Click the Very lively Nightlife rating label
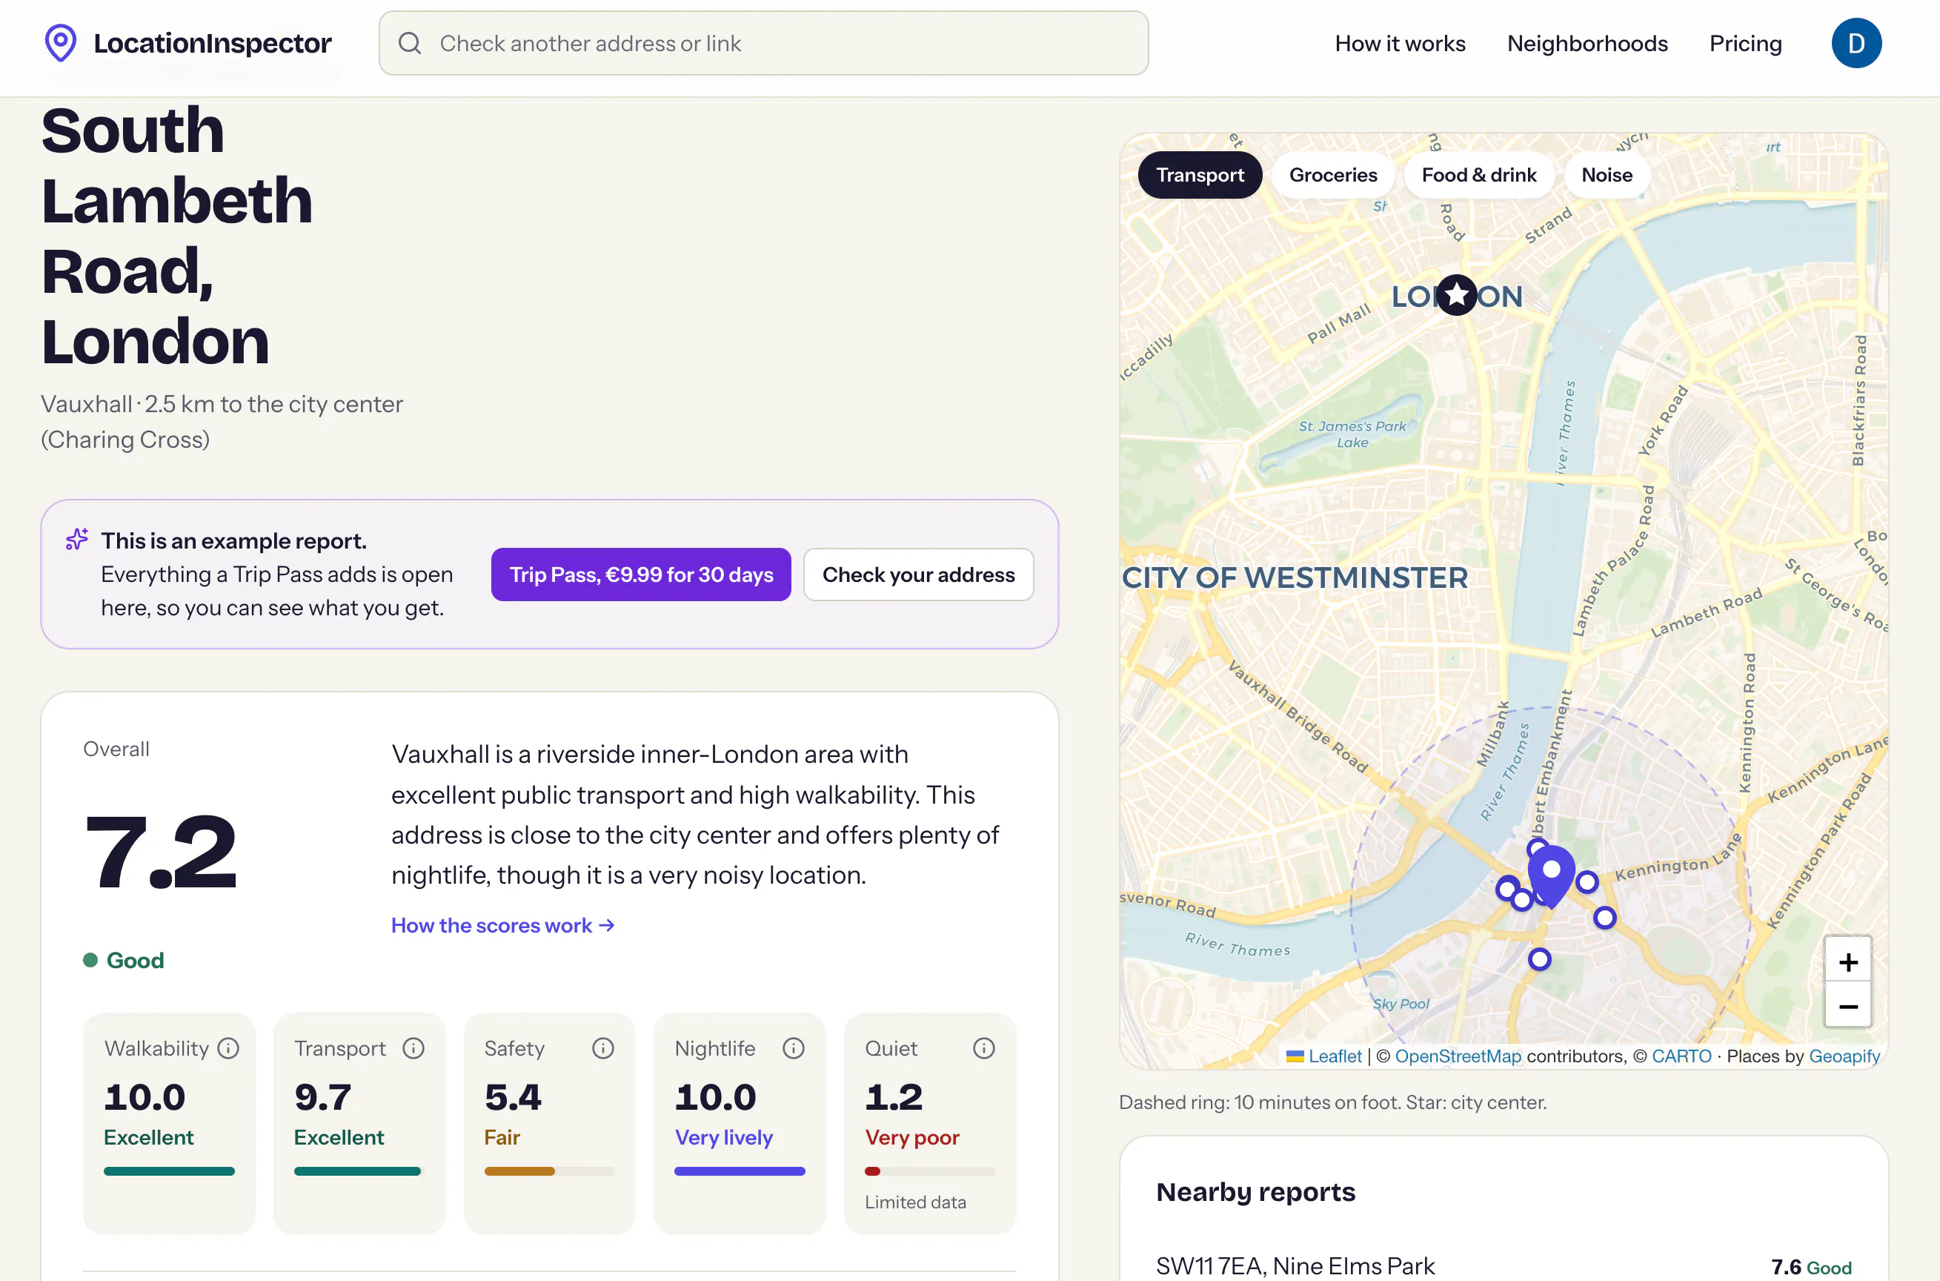 click(x=723, y=1137)
